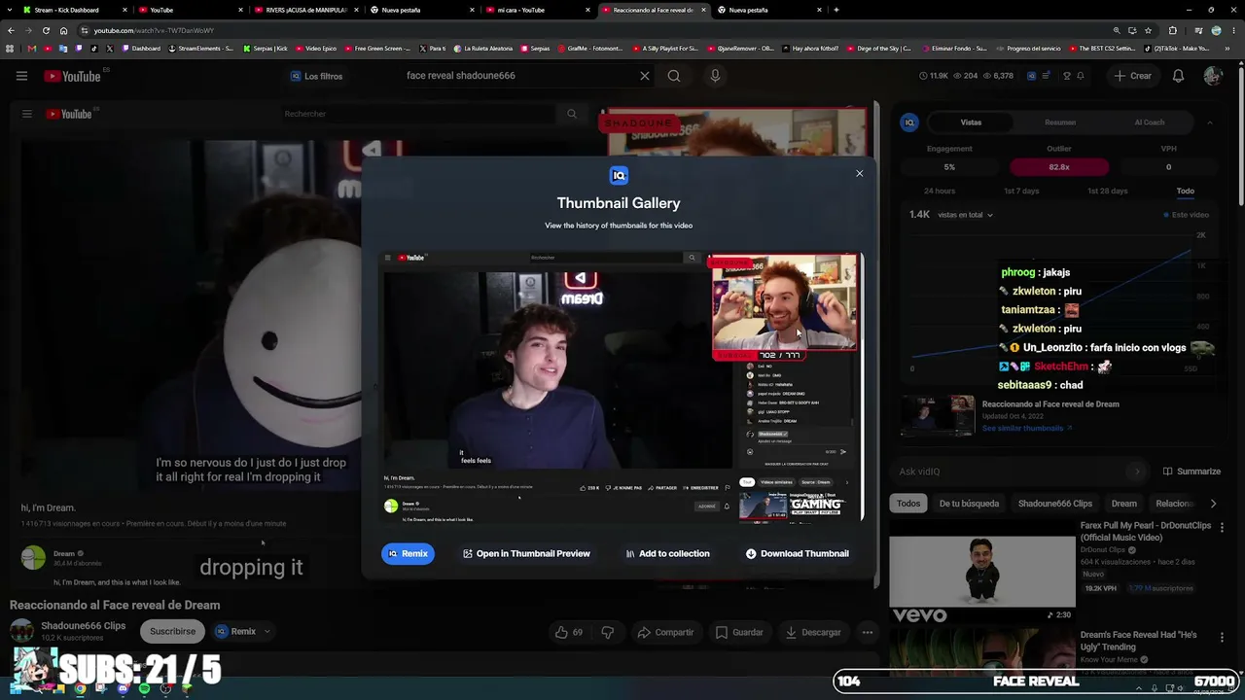Click the vidIQ stats icon in header
Screen dimensions: 1245x700
1032,76
